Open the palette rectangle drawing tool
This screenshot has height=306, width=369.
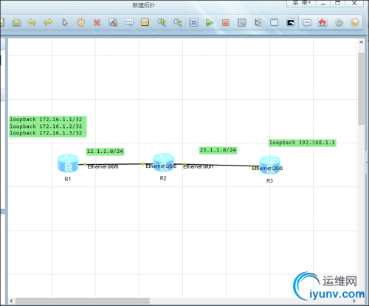coord(145,22)
